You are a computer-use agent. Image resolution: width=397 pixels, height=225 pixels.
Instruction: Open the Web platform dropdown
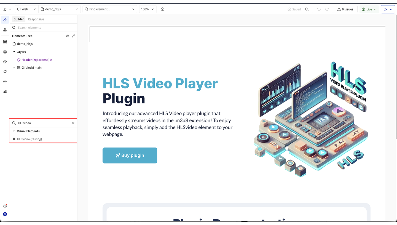pos(27,9)
